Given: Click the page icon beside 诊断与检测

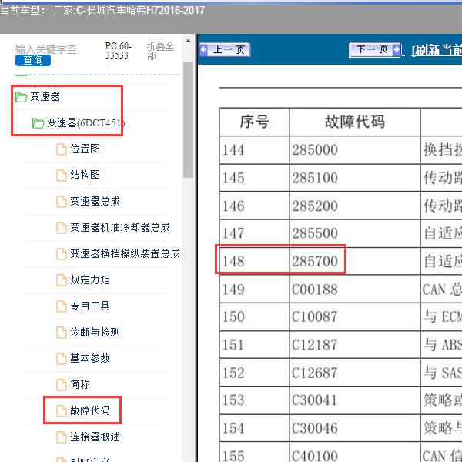Looking at the screenshot, I should 62,333.
